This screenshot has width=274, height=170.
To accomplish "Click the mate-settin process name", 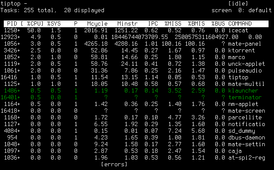I will (x=247, y=144).
